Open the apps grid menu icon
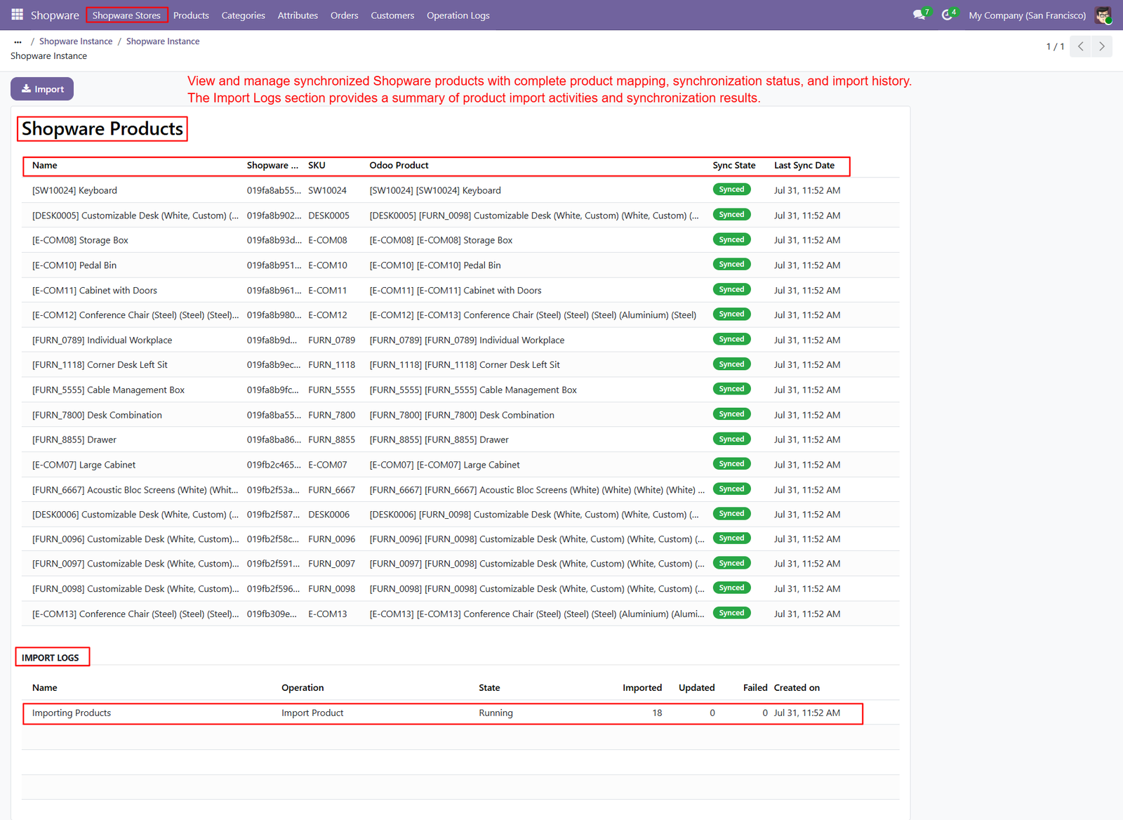The image size is (1123, 820). pos(18,15)
